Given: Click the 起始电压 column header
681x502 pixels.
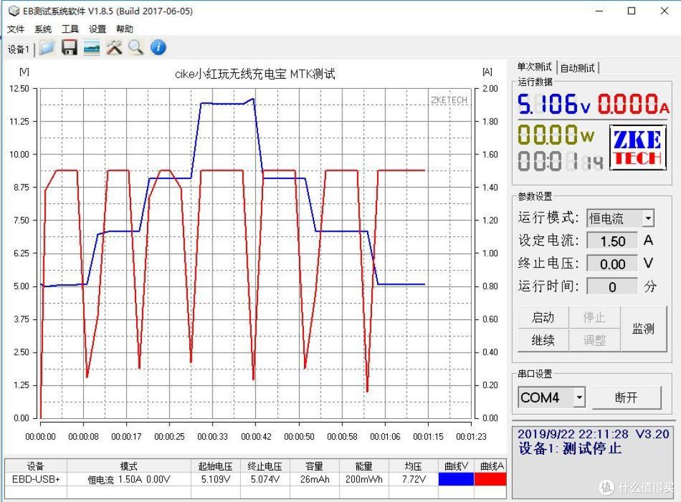Looking at the screenshot, I should tap(216, 466).
